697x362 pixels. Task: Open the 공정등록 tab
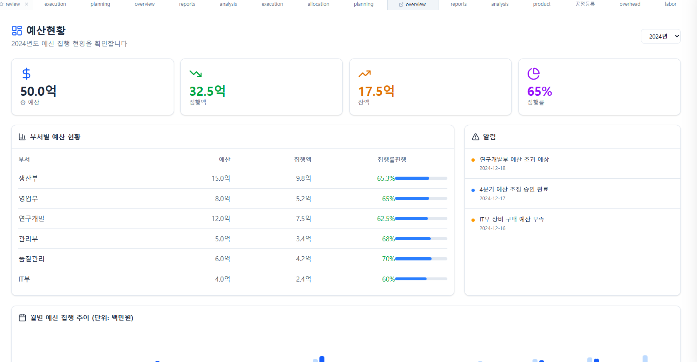pyautogui.click(x=585, y=4)
